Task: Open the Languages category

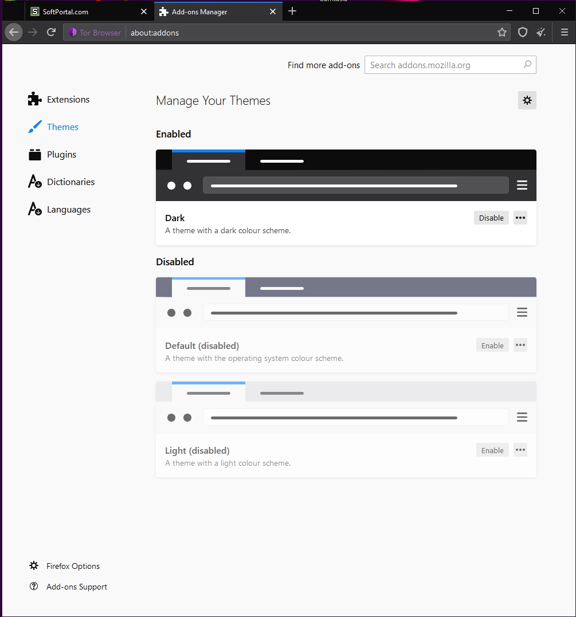Action: click(59, 209)
